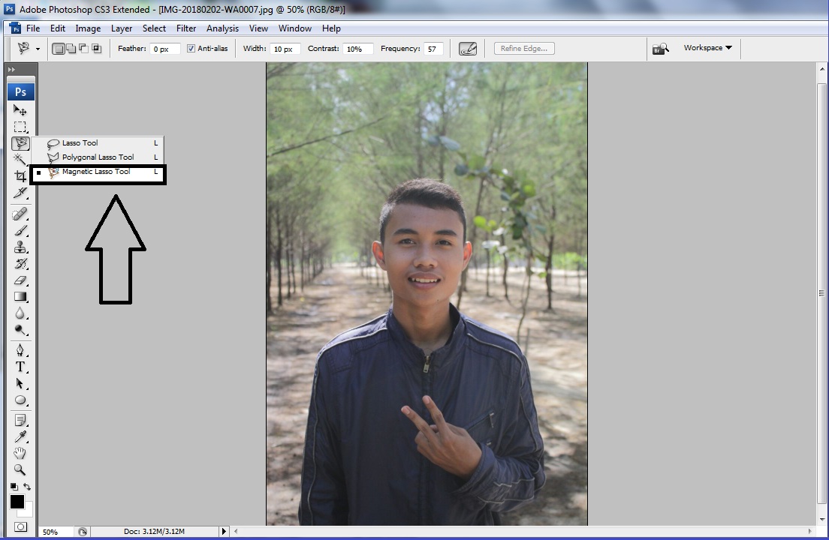
Task: Open the Layer menu
Action: click(x=121, y=28)
